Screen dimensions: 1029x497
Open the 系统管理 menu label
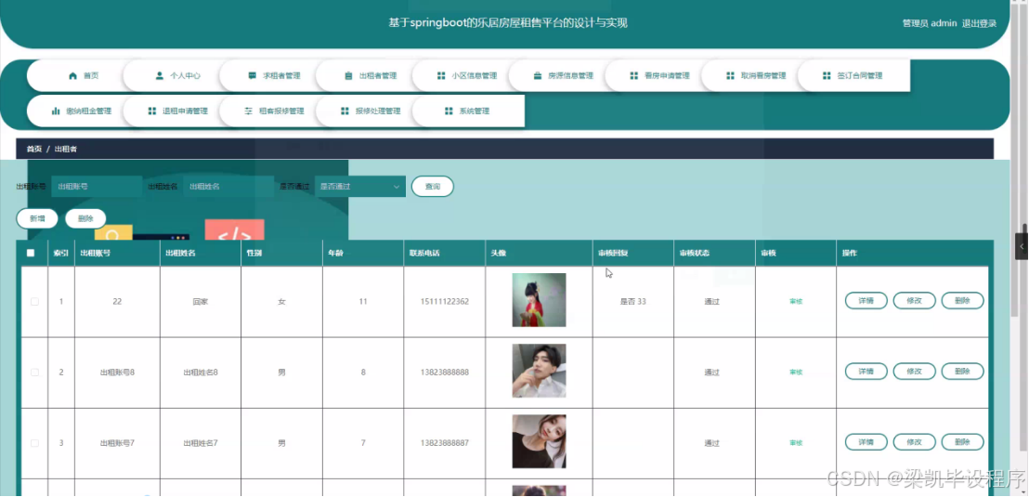[x=475, y=111]
